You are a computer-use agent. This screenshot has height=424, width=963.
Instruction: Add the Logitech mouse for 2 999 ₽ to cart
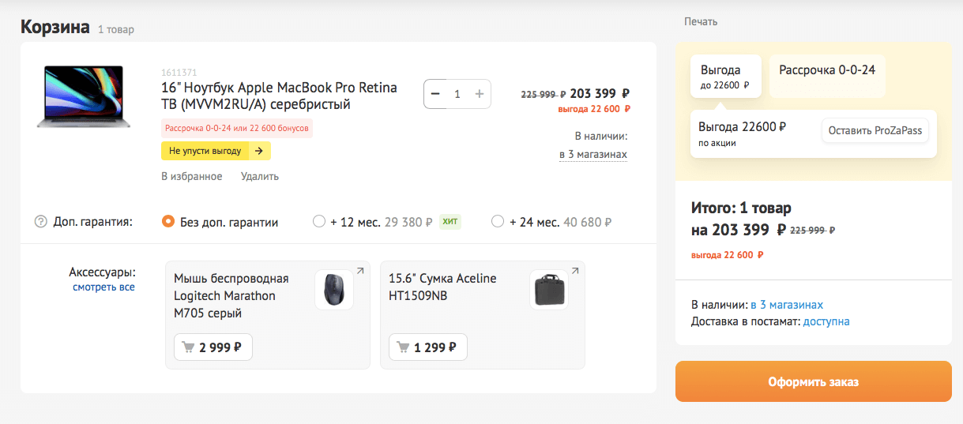coord(213,347)
